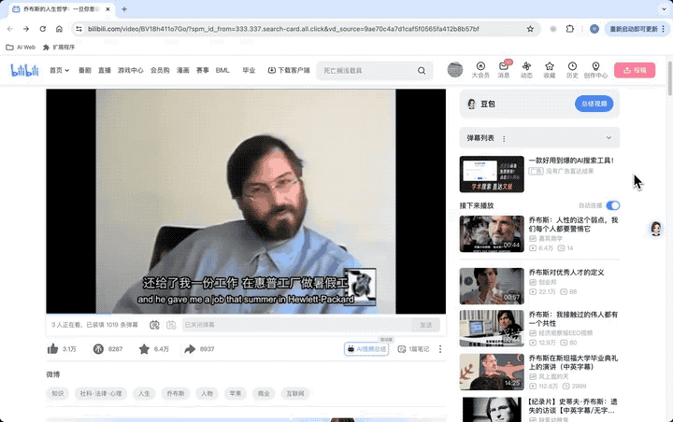
Task: Click the page vertical scrollbar
Action: click(x=670, y=78)
